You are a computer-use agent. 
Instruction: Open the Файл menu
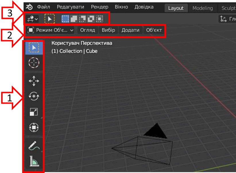[44, 7]
